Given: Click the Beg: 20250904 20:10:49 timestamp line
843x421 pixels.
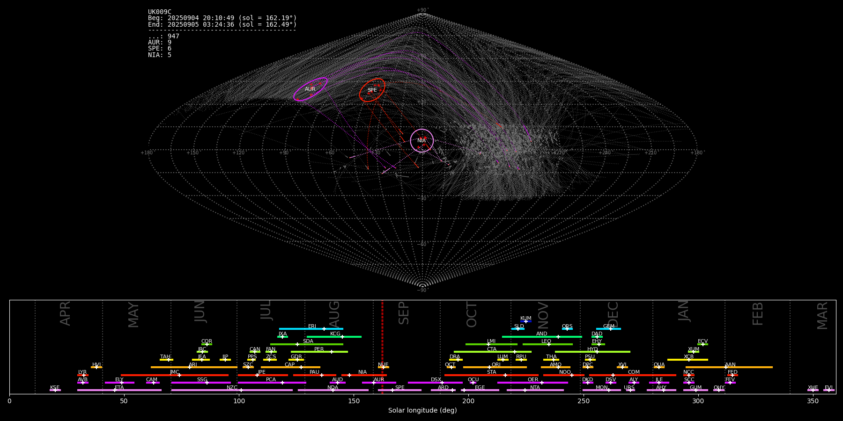Looking at the screenshot, I should pos(222,18).
